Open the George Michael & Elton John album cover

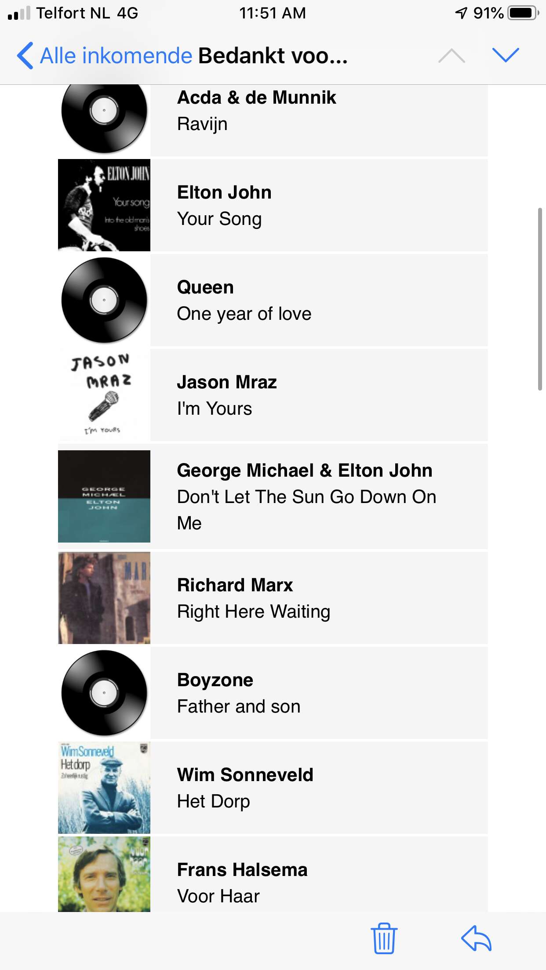(x=104, y=496)
